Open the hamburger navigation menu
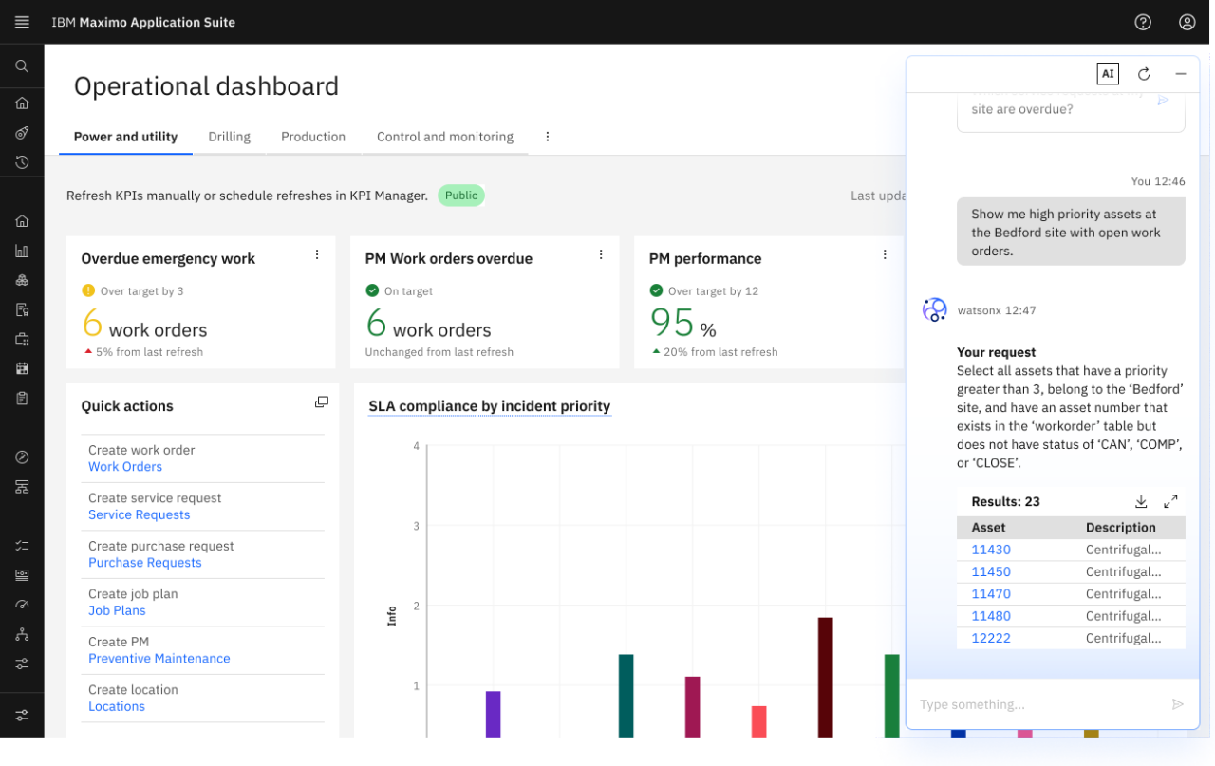This screenshot has height=766, width=1215. pos(22,22)
